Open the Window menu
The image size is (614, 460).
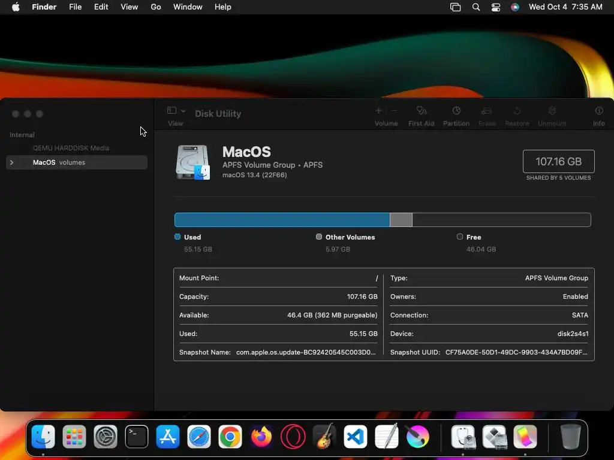click(188, 7)
